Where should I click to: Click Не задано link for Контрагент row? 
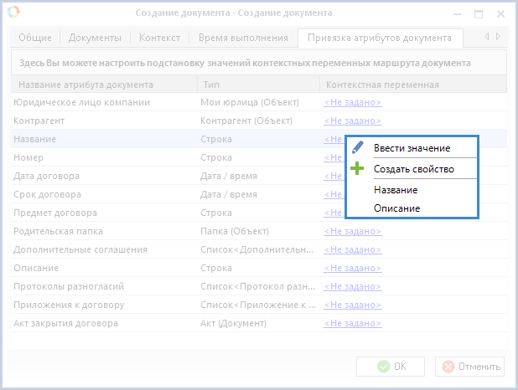pyautogui.click(x=352, y=121)
